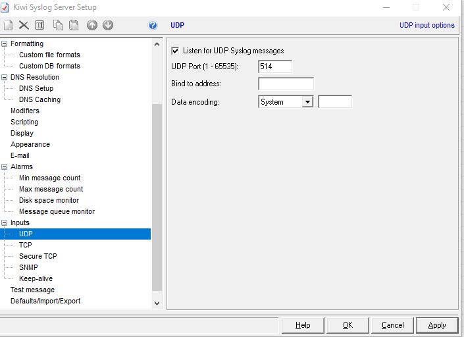Open help with the question mark icon
Image resolution: width=464 pixels, height=337 pixels.
pyautogui.click(x=153, y=25)
